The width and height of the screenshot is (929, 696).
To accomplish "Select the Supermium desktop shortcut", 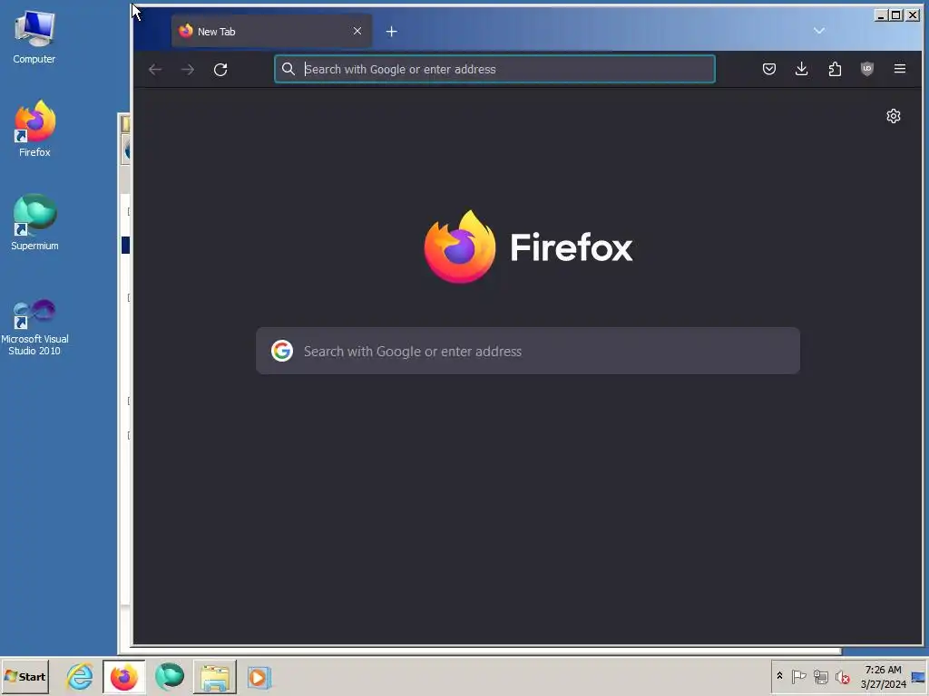I will pos(34,222).
